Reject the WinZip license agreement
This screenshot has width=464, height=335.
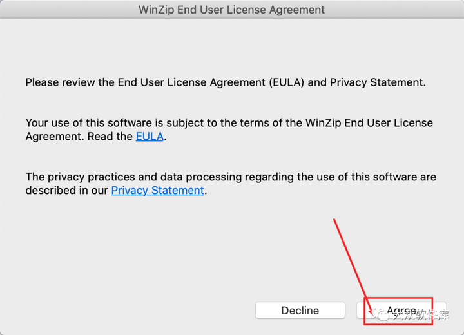(x=300, y=311)
